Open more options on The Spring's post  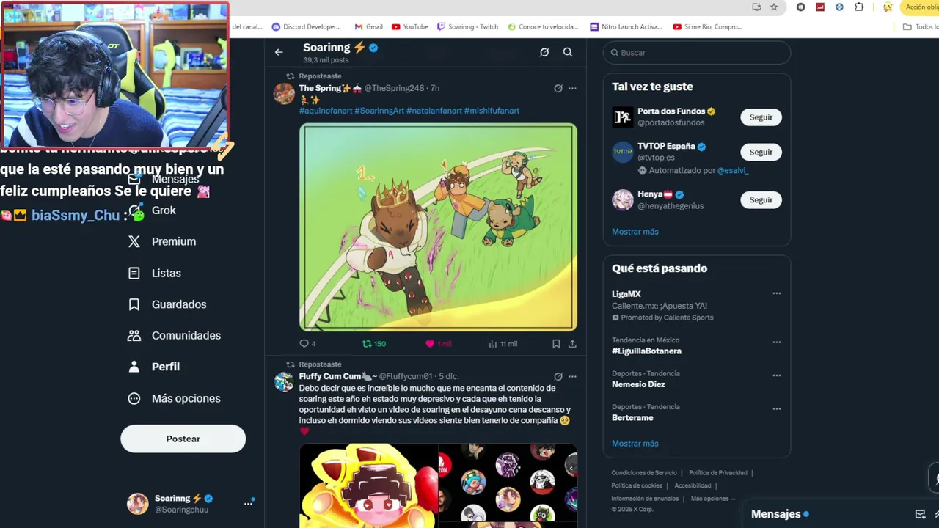(x=572, y=89)
